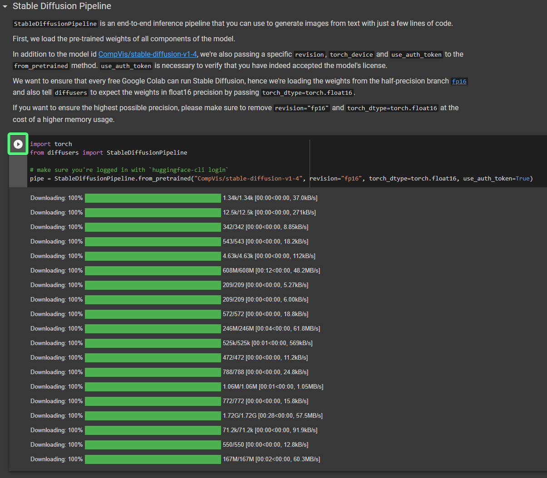The width and height of the screenshot is (547, 478).
Task: Run the StableDiffusionPipeline code cell
Action: pos(18,144)
